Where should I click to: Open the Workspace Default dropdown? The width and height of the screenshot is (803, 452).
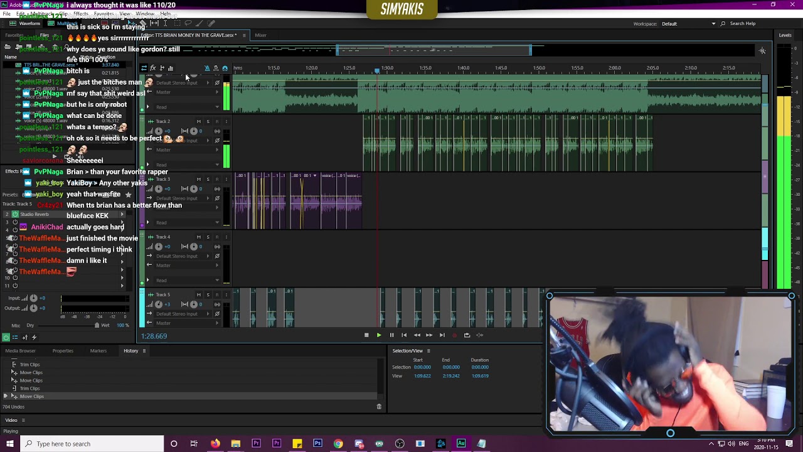click(689, 24)
